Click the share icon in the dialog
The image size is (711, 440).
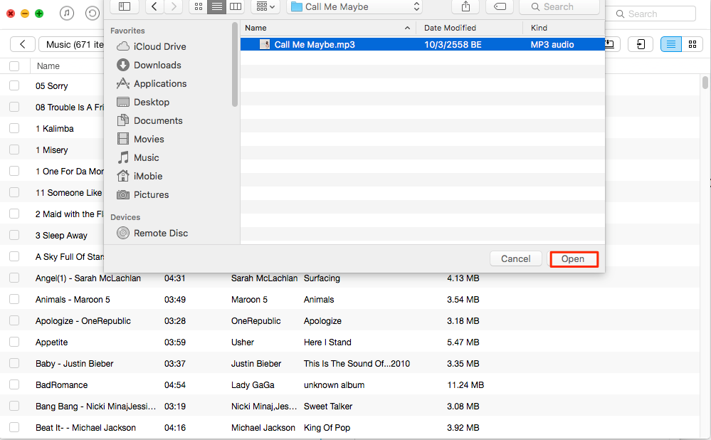[465, 7]
